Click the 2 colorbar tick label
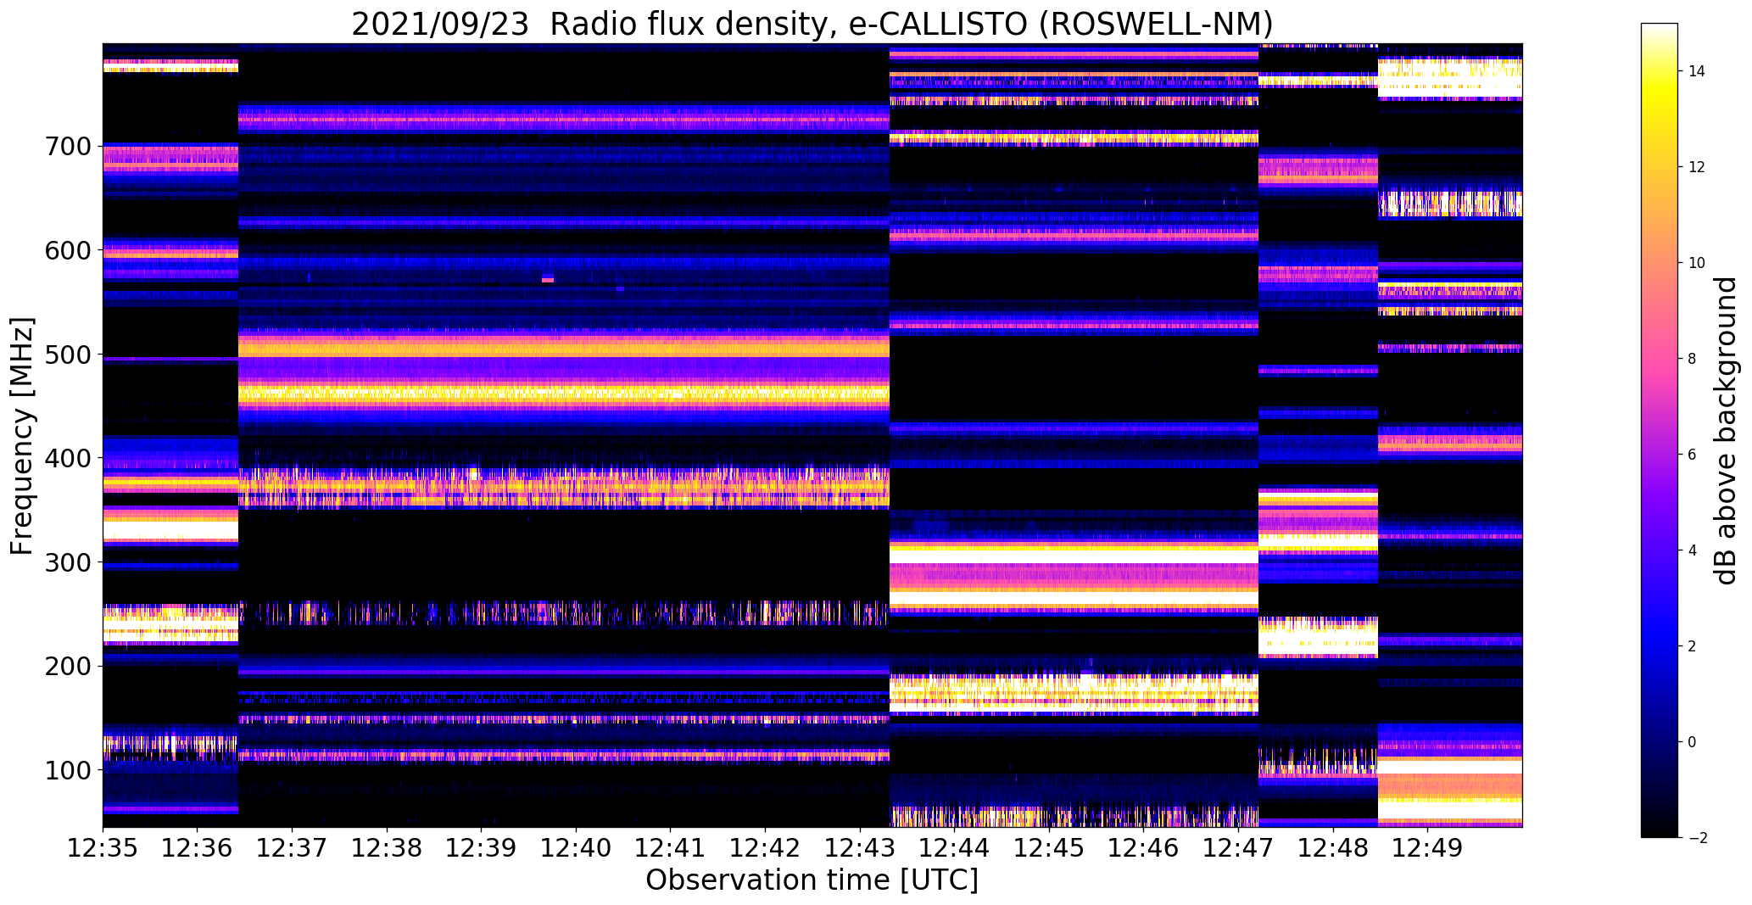Image resolution: width=1752 pixels, height=905 pixels. coord(1692,646)
